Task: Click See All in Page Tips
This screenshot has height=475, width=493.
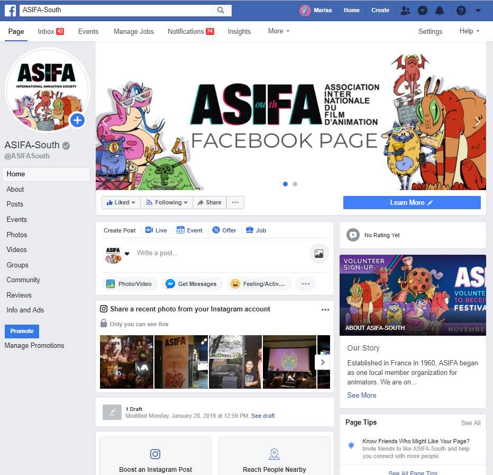Action: pyautogui.click(x=471, y=423)
